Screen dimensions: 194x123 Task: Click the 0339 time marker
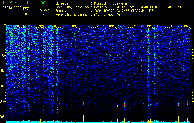168,26
